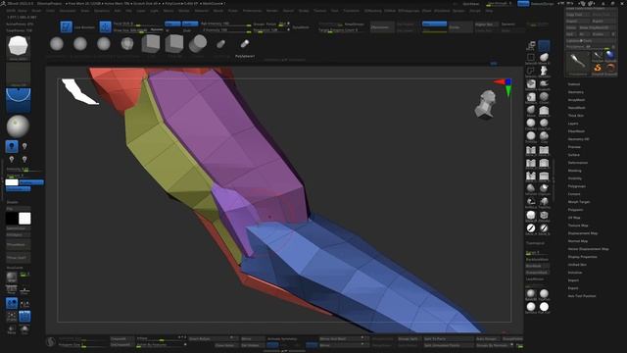Toggle Activate Symmetry in bottom shelf
This screenshot has width=627, height=353.
(x=282, y=338)
